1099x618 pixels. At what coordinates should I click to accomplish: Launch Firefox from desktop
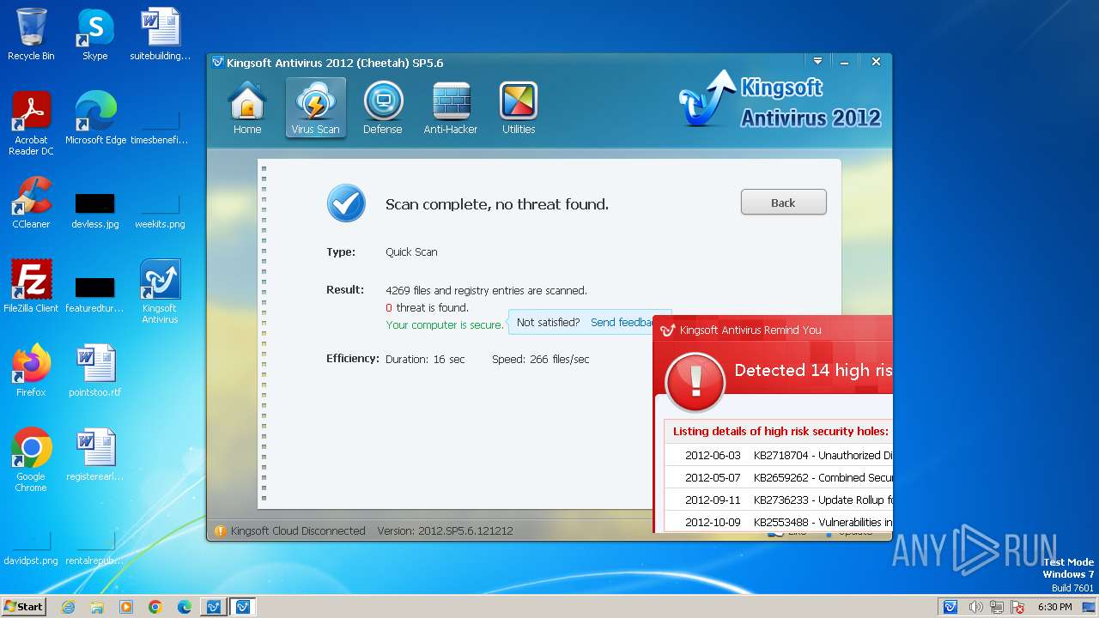coord(31,371)
